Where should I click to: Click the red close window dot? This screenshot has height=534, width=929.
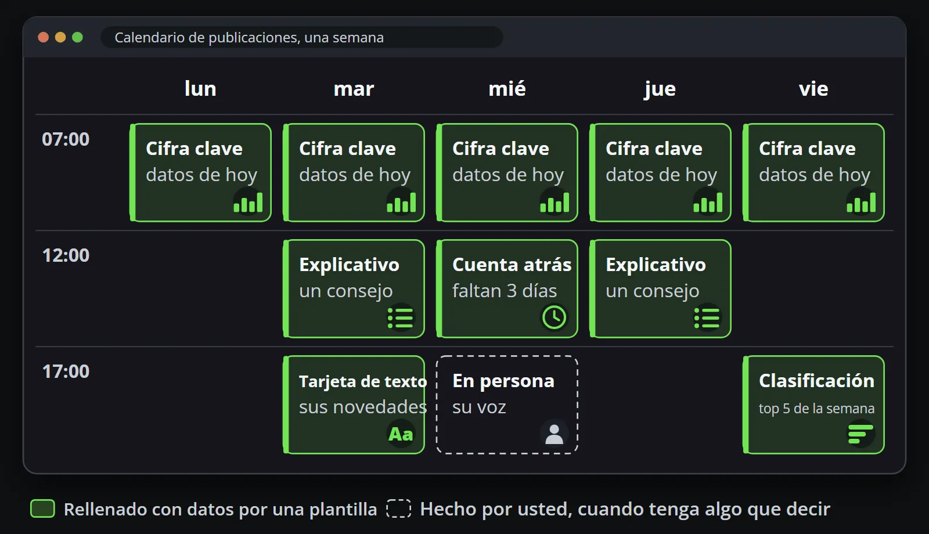(43, 37)
